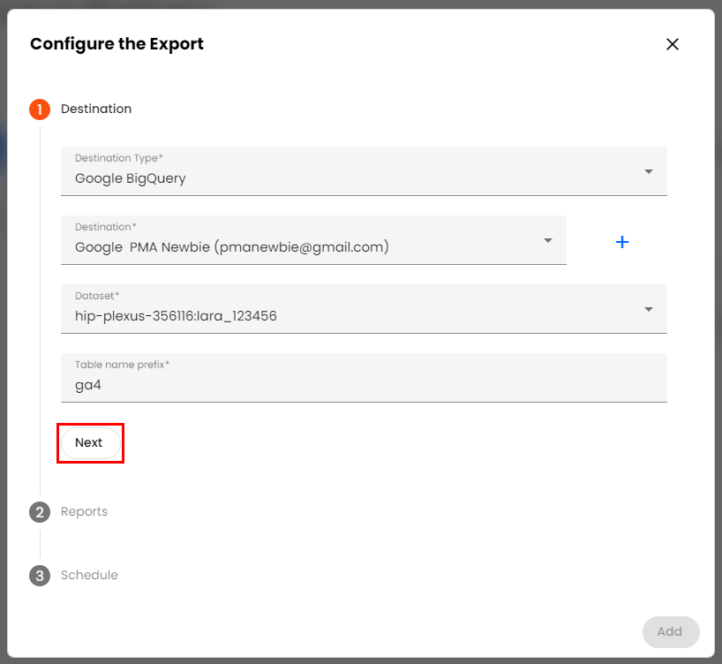Go to the Destination step label

click(x=96, y=109)
